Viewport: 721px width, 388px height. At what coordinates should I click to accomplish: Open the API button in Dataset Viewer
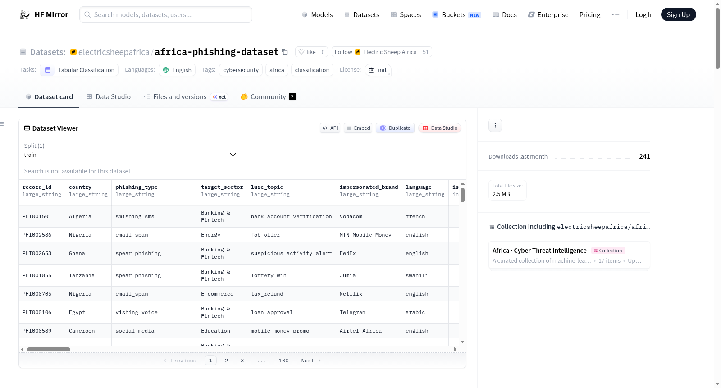point(330,128)
